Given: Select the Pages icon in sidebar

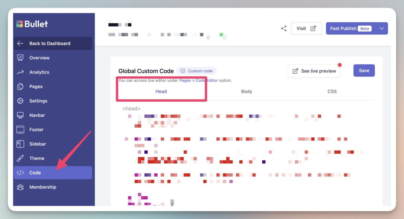Looking at the screenshot, I should point(20,86).
